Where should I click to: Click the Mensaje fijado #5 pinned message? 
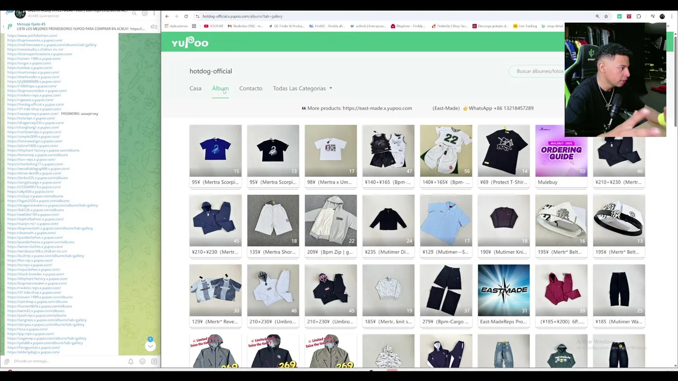79,26
